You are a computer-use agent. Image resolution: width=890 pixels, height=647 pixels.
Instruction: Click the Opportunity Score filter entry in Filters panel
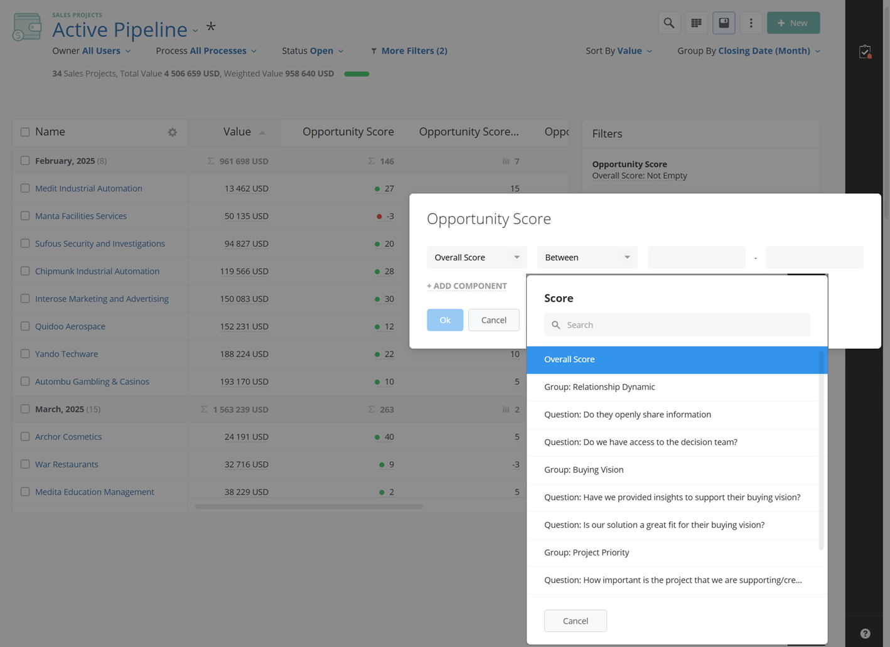click(x=640, y=170)
